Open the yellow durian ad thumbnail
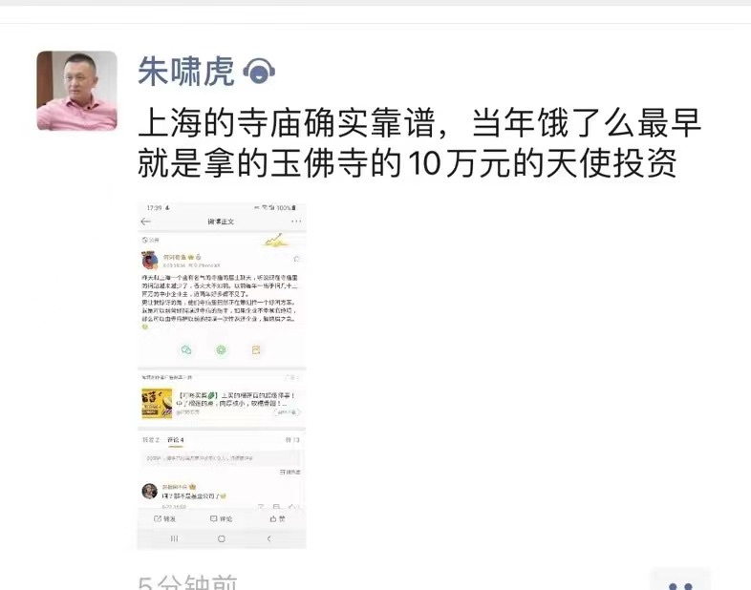Viewport: 751px width, 590px height. (x=157, y=404)
